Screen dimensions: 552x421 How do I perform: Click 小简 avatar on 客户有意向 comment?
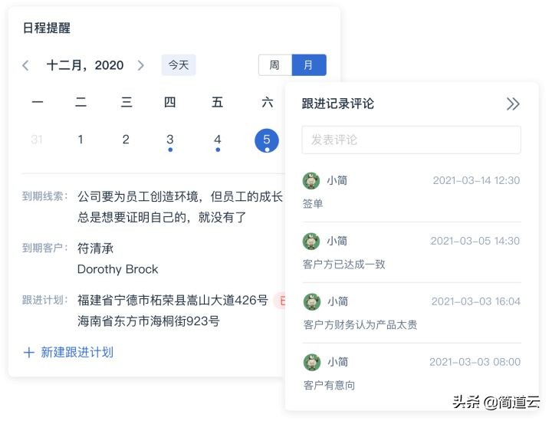pos(312,363)
